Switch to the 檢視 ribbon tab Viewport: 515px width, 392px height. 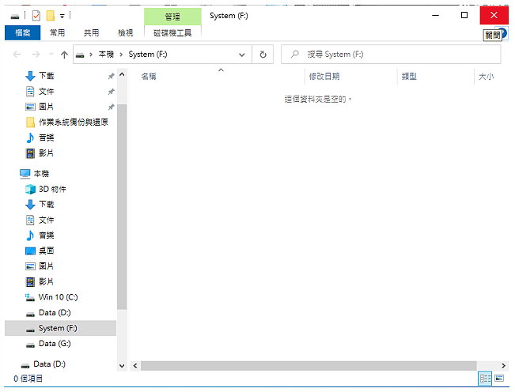[x=126, y=33]
